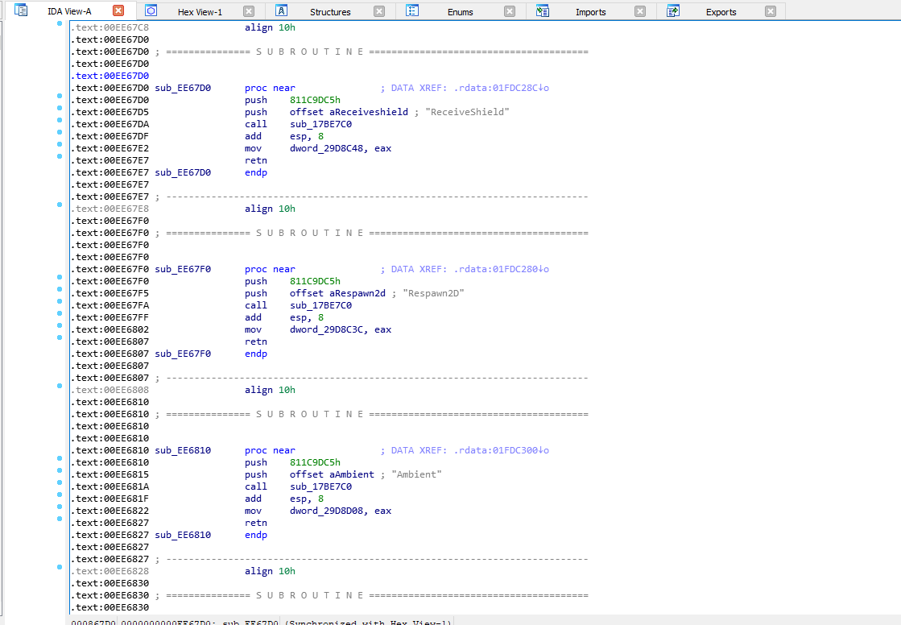Screen dimensions: 901x625
Task: Select dword_29D8D08 in mov instruction
Action: (x=326, y=511)
